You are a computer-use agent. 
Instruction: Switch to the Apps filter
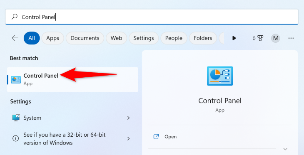53,38
